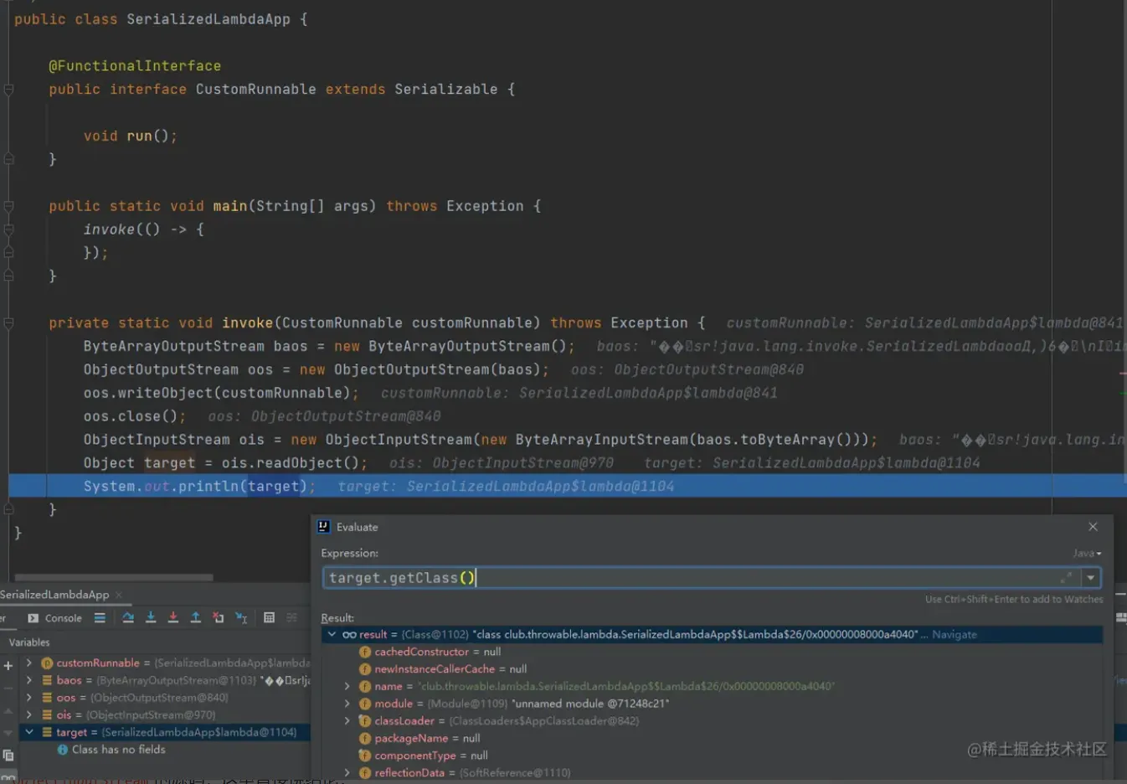Collapse the result node in Evaluate
The height and width of the screenshot is (784, 1127).
[x=332, y=634]
